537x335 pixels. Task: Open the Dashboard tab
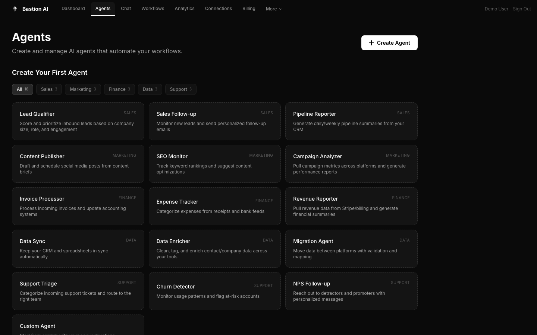(x=73, y=9)
